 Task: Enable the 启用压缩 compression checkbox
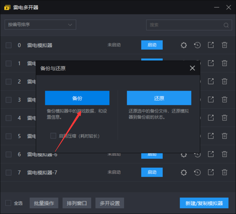click(53, 136)
